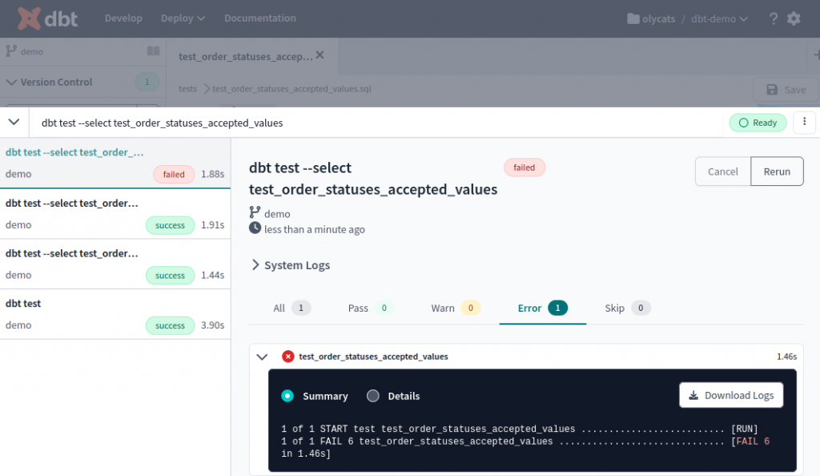Close the test_order_statuses_accep tab
The height and width of the screenshot is (476, 820).
320,55
